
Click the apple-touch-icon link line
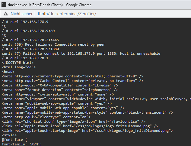point(80,126)
